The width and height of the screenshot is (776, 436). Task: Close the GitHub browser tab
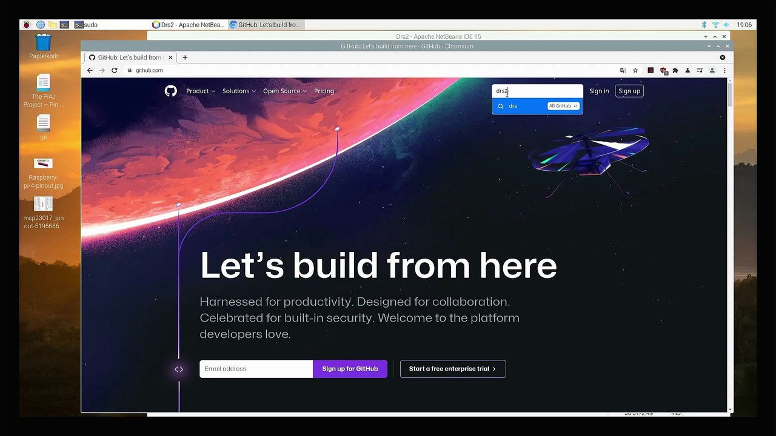click(170, 58)
